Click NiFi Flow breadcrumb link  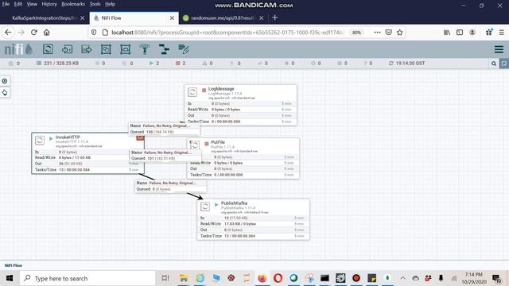pos(14,265)
